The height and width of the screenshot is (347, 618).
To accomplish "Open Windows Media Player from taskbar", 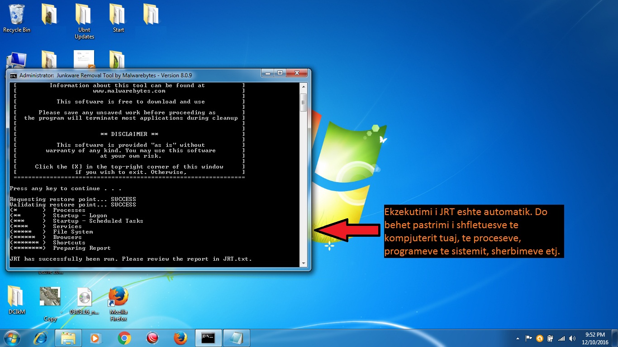I will click(95, 338).
